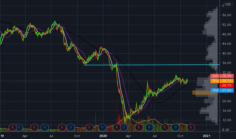Click the 16.00 price axis label
The image size is (236, 139).
click(x=227, y=111)
